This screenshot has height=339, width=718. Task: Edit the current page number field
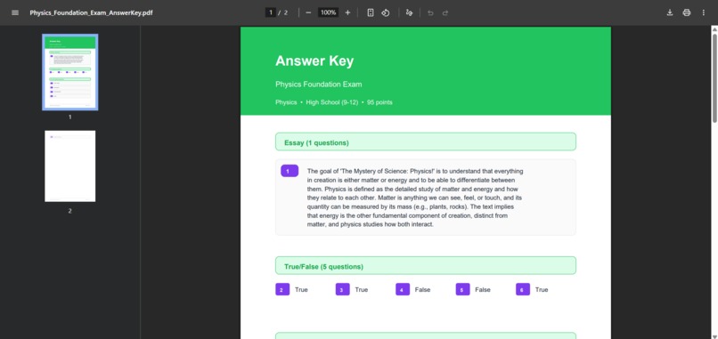tap(271, 12)
